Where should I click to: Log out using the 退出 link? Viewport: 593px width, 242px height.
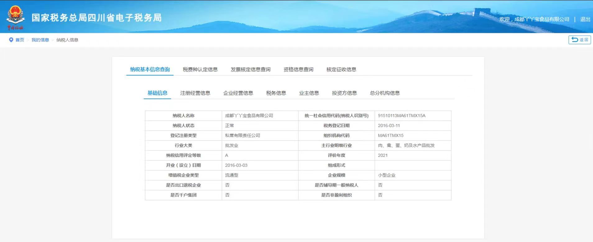pyautogui.click(x=585, y=19)
